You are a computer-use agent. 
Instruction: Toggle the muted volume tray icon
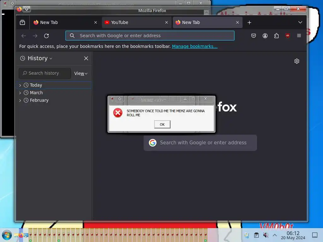266,235
